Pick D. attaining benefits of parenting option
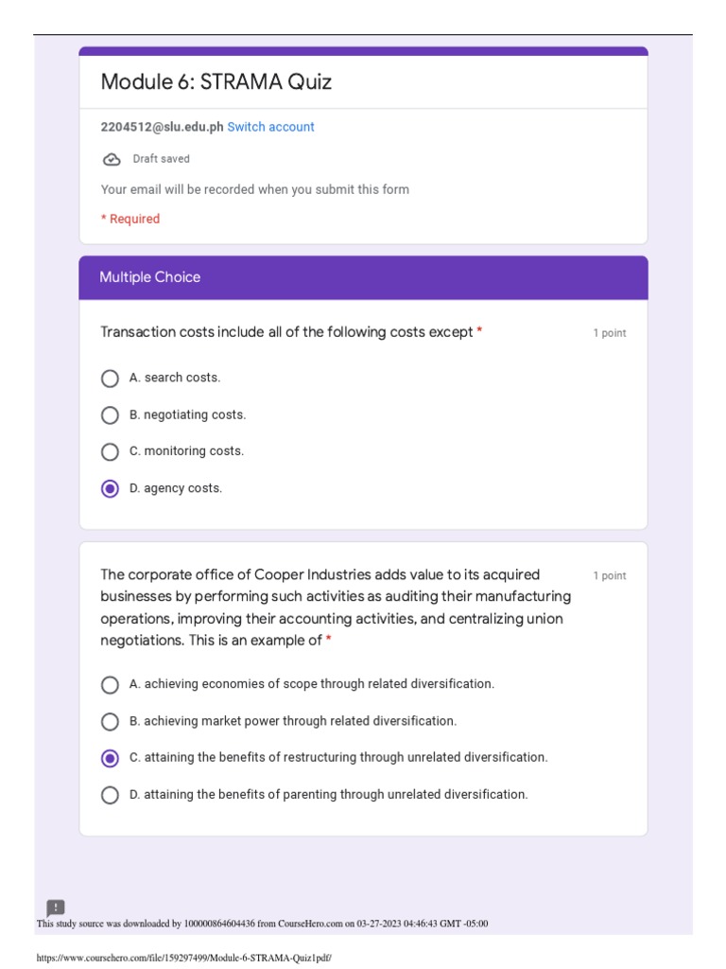Screen dimensions: 726x969 tap(110, 795)
